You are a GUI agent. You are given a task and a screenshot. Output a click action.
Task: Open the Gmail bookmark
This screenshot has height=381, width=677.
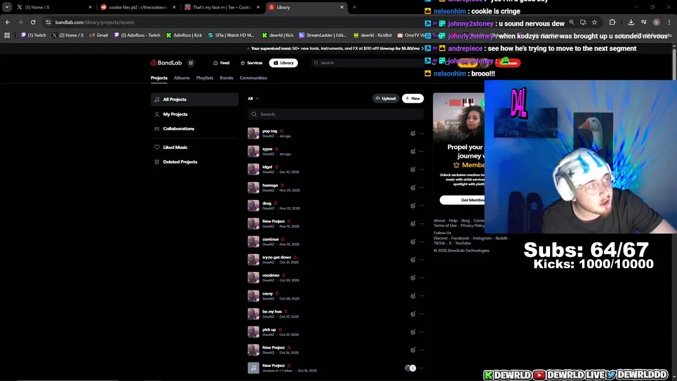pyautogui.click(x=98, y=35)
